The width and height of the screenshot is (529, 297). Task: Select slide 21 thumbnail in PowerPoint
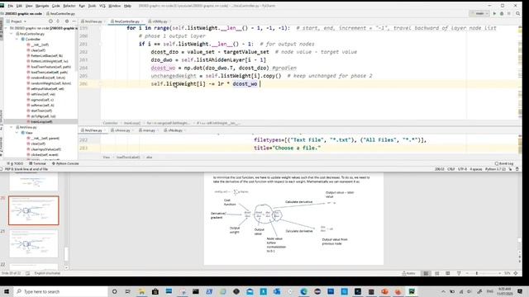(34, 243)
